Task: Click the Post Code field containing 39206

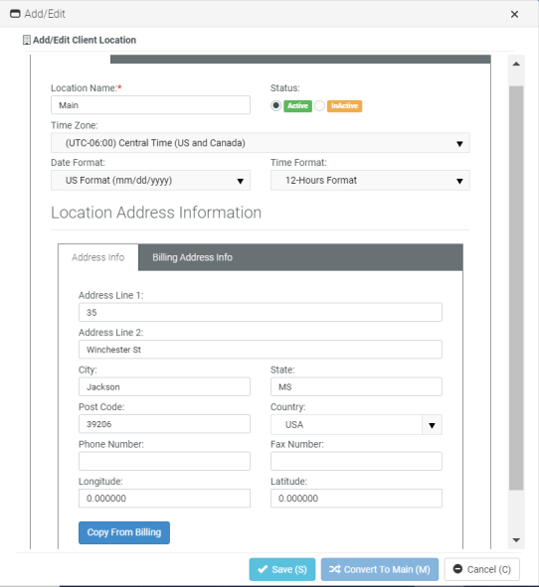Action: point(164,424)
